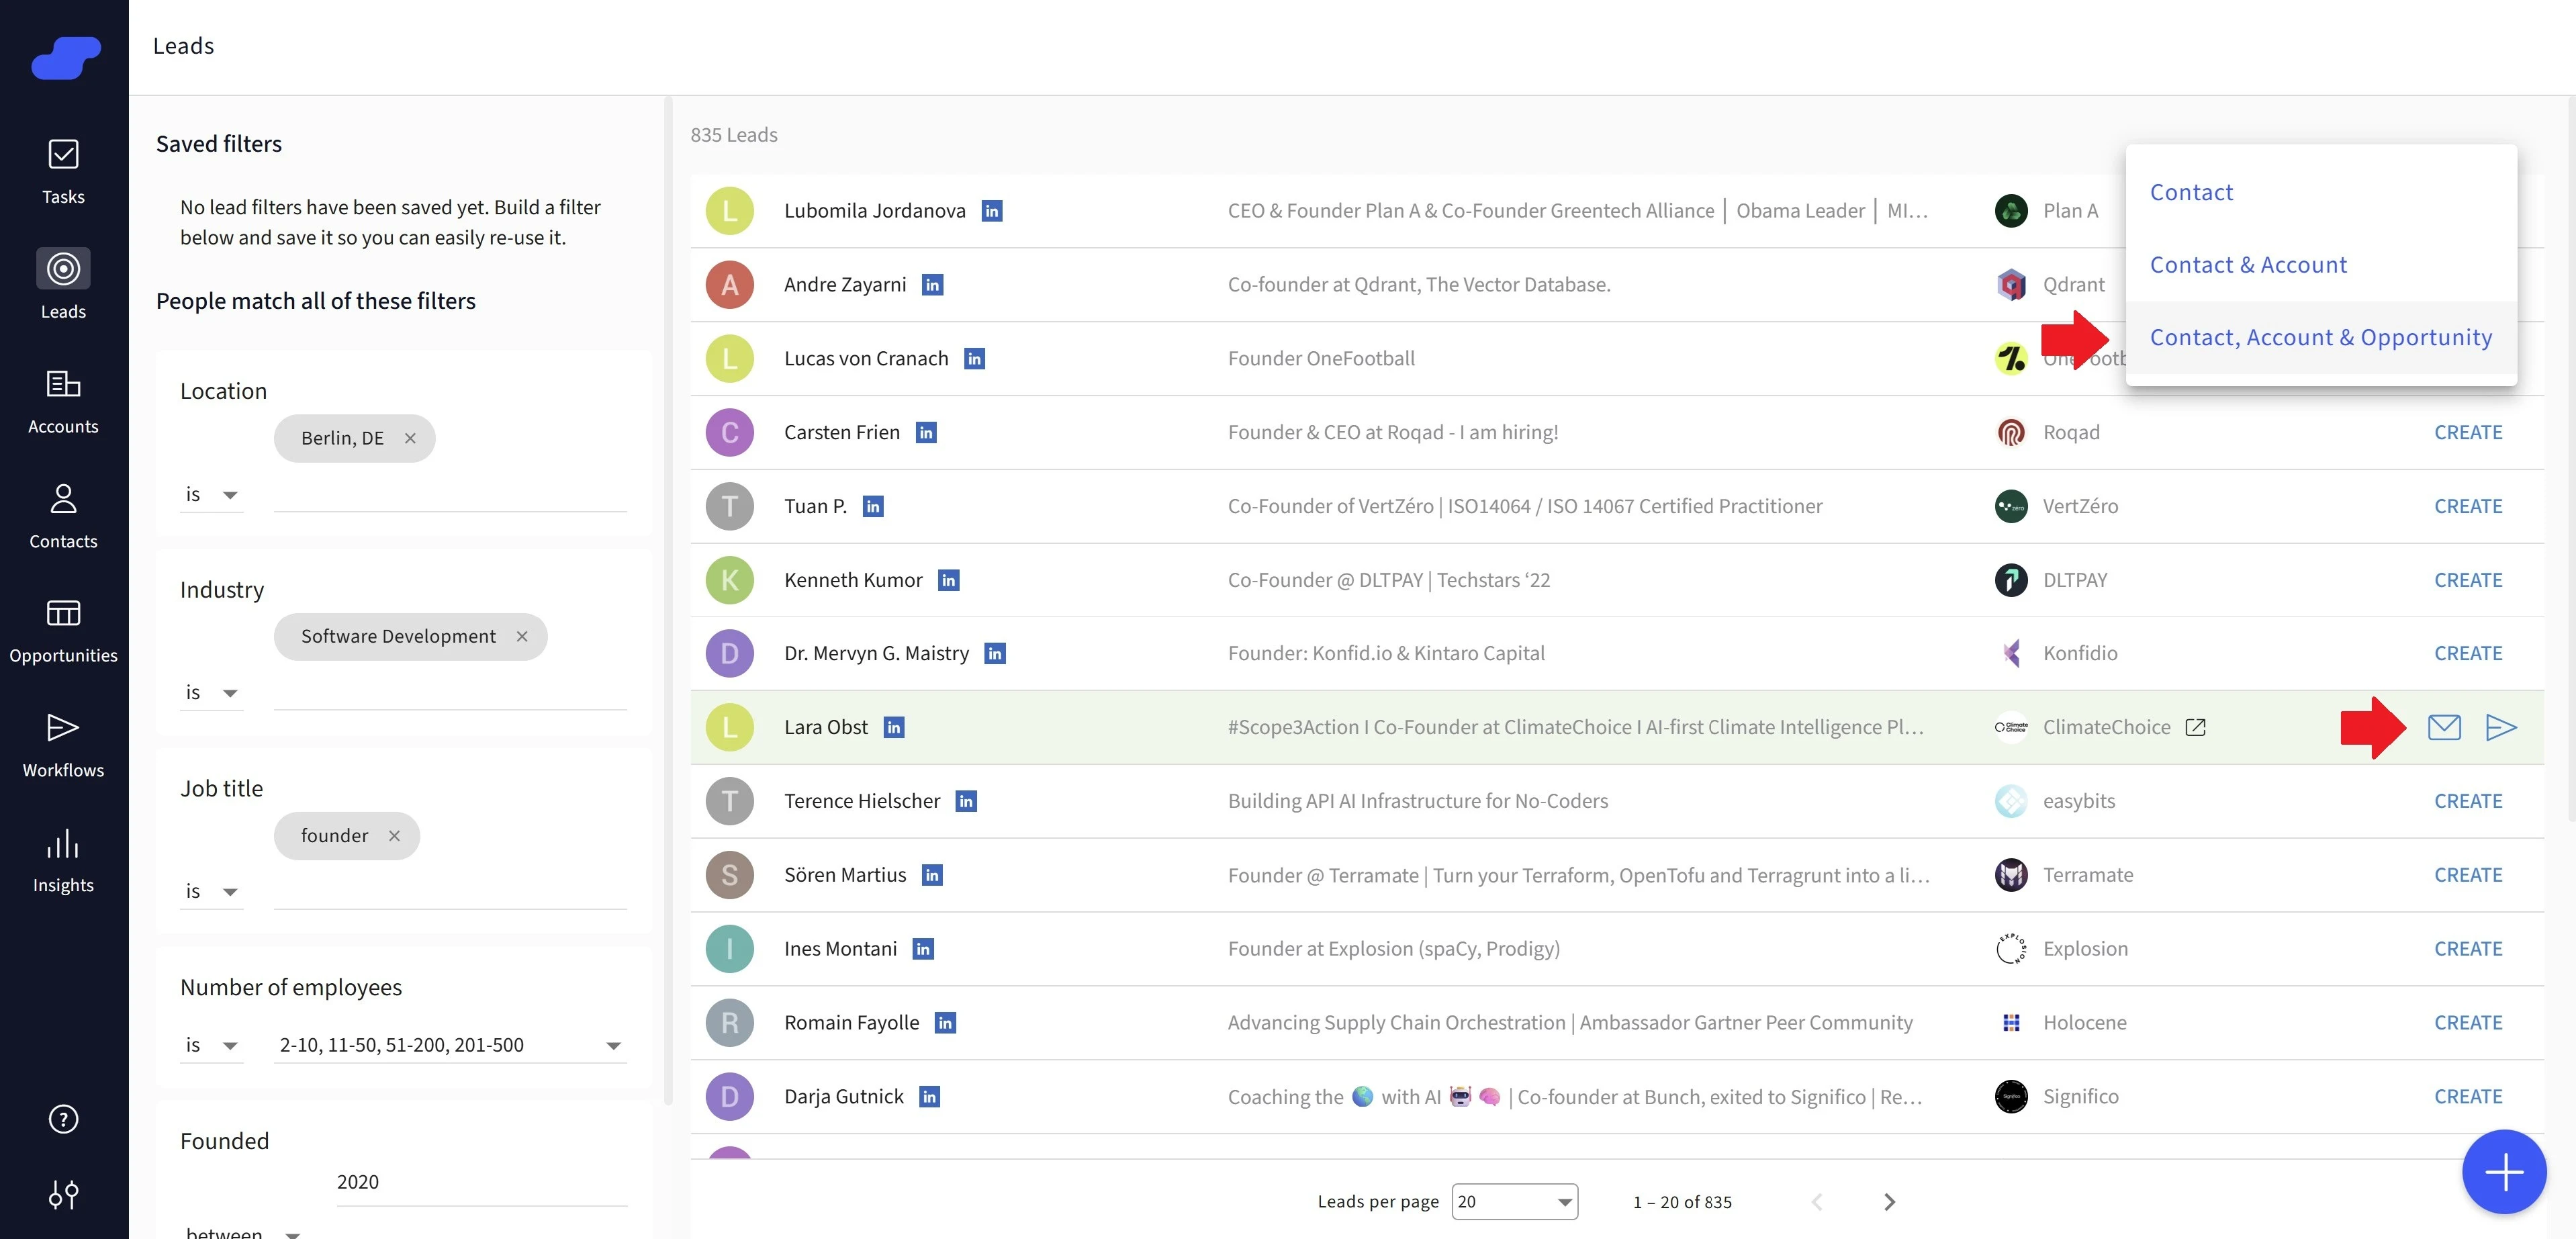This screenshot has width=2576, height=1239.
Task: Click CREATE for Romain Fayolle at Holocene
Action: point(2468,1023)
